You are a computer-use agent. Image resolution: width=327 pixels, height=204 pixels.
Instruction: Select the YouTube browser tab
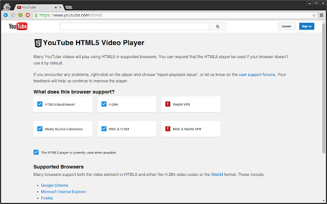39,7
